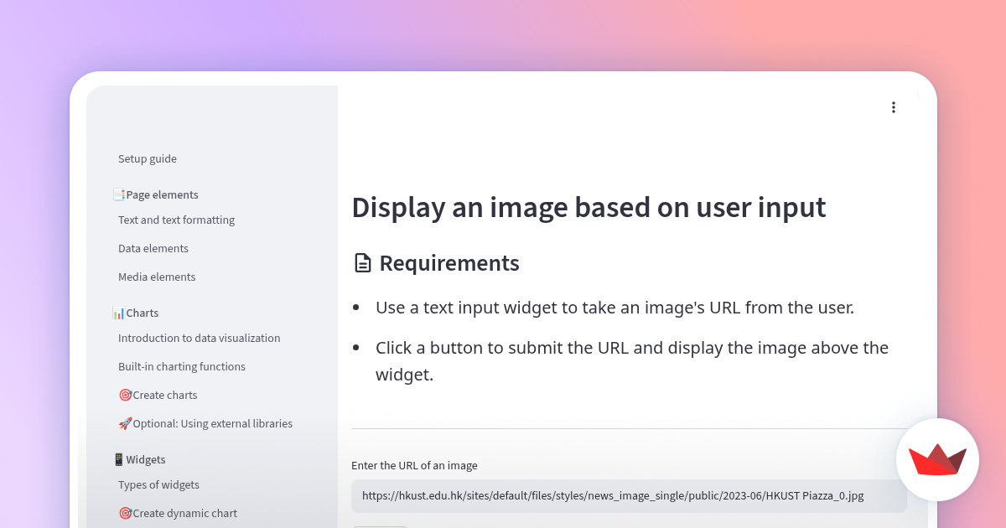Open Optional: Using external libraries page
The width and height of the screenshot is (1006, 528).
pos(205,424)
